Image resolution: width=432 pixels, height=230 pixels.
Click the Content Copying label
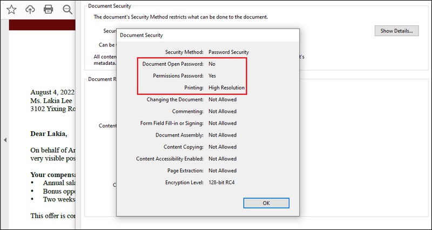point(183,147)
